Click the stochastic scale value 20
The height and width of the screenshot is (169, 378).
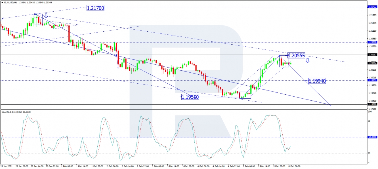coord(369,153)
